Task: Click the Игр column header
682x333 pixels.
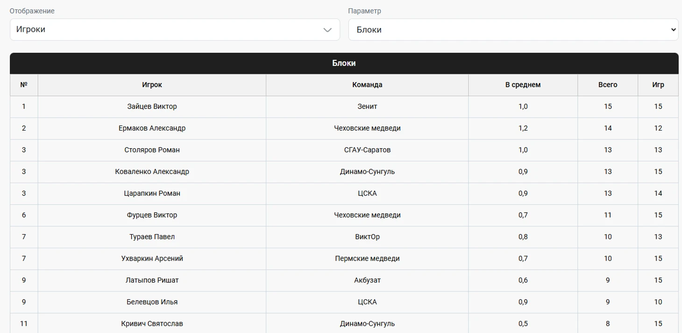Action: tap(658, 85)
